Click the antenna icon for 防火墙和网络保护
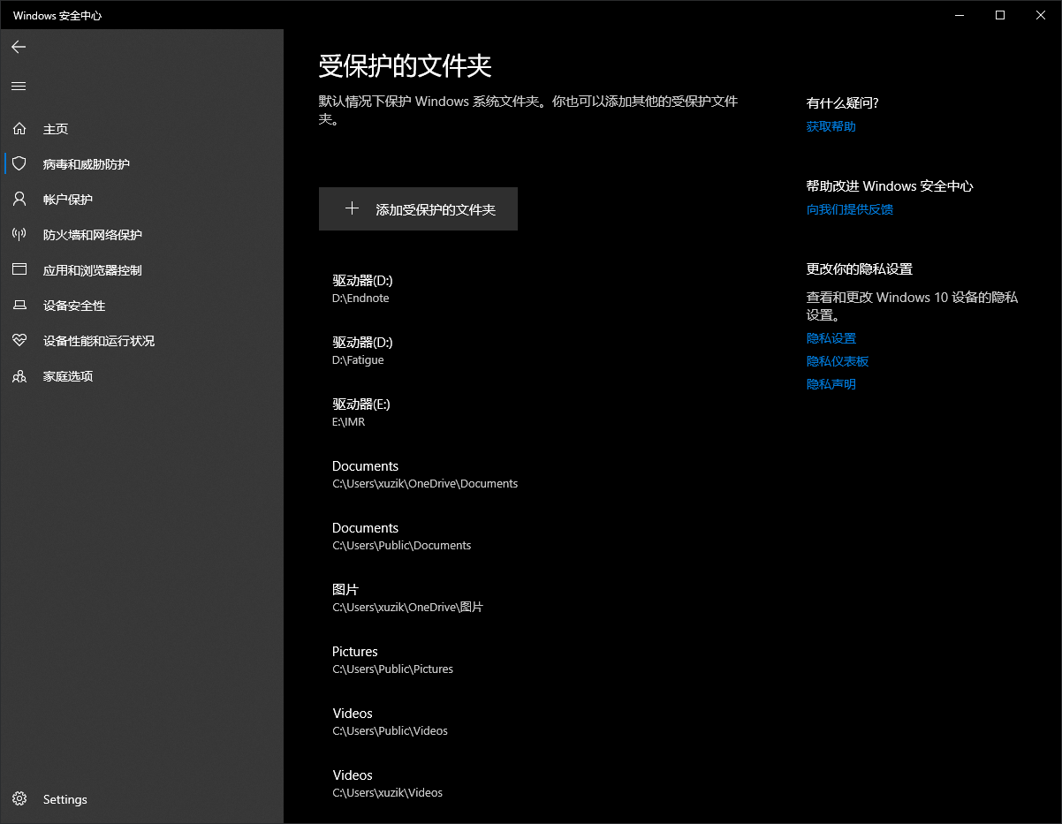 tap(19, 235)
